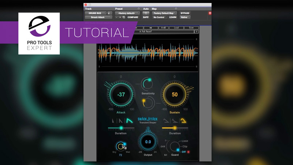The width and height of the screenshot is (293, 165).
Task: Select the highlighted yellow sustain shape icon
Action: pos(183,121)
